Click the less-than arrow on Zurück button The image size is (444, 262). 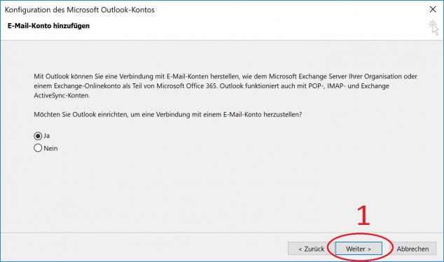pyautogui.click(x=300, y=249)
